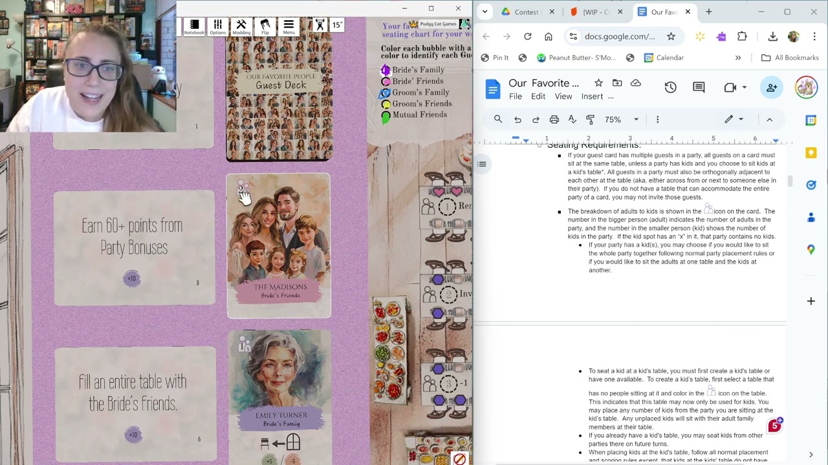Viewport: 828px width, 465px height.
Task: Open the All Bookmarks folder
Action: point(790,57)
